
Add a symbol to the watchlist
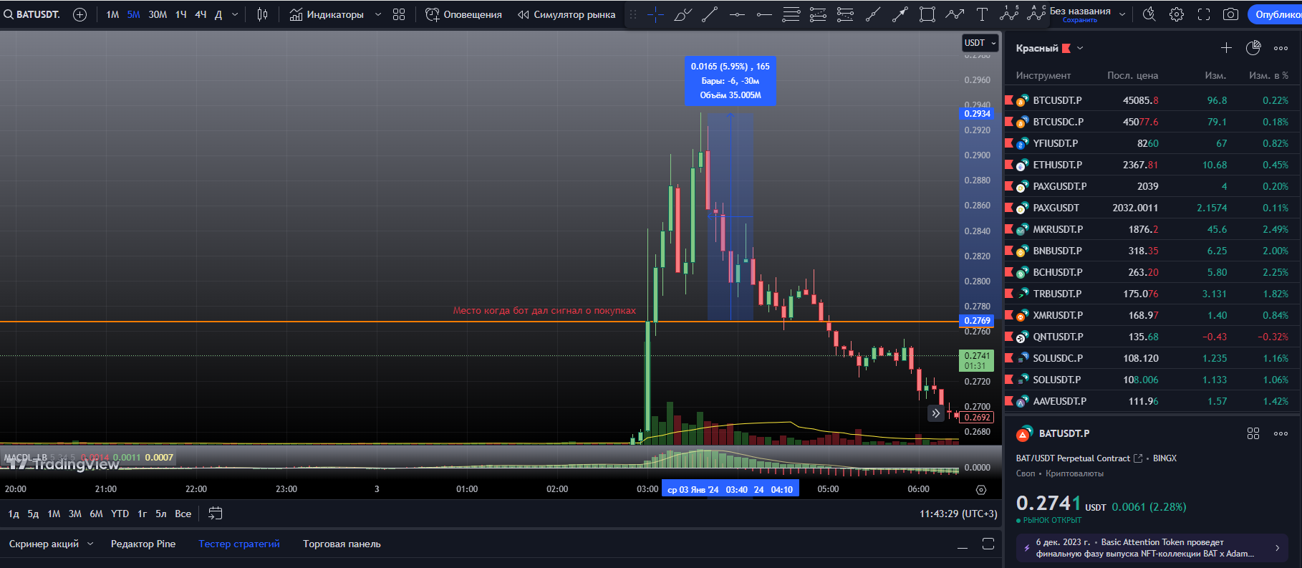1226,48
